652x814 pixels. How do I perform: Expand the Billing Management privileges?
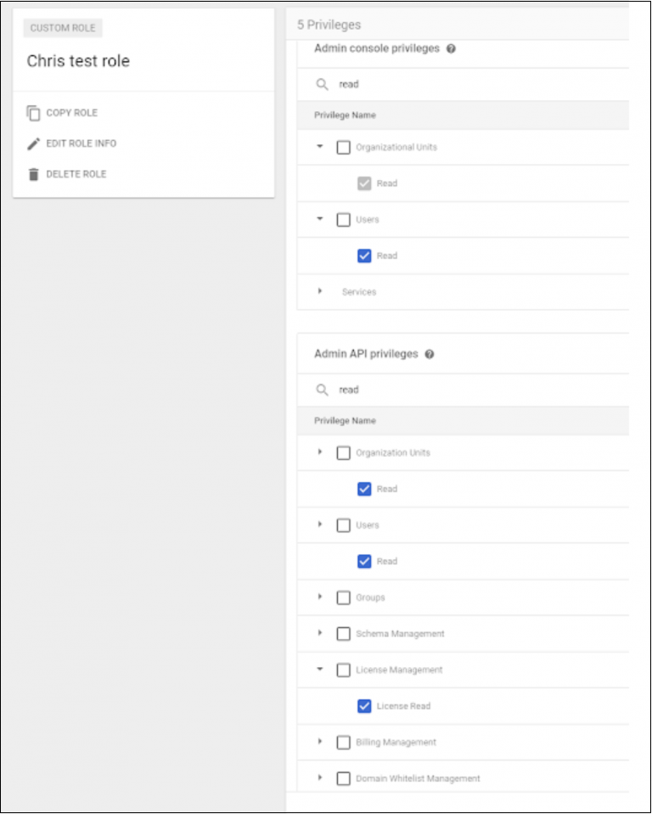[319, 741]
